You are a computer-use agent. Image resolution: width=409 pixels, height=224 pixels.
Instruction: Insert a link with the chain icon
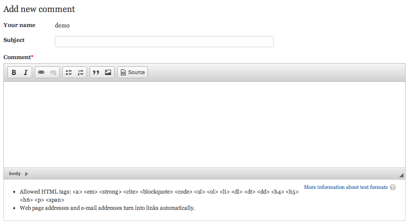41,72
